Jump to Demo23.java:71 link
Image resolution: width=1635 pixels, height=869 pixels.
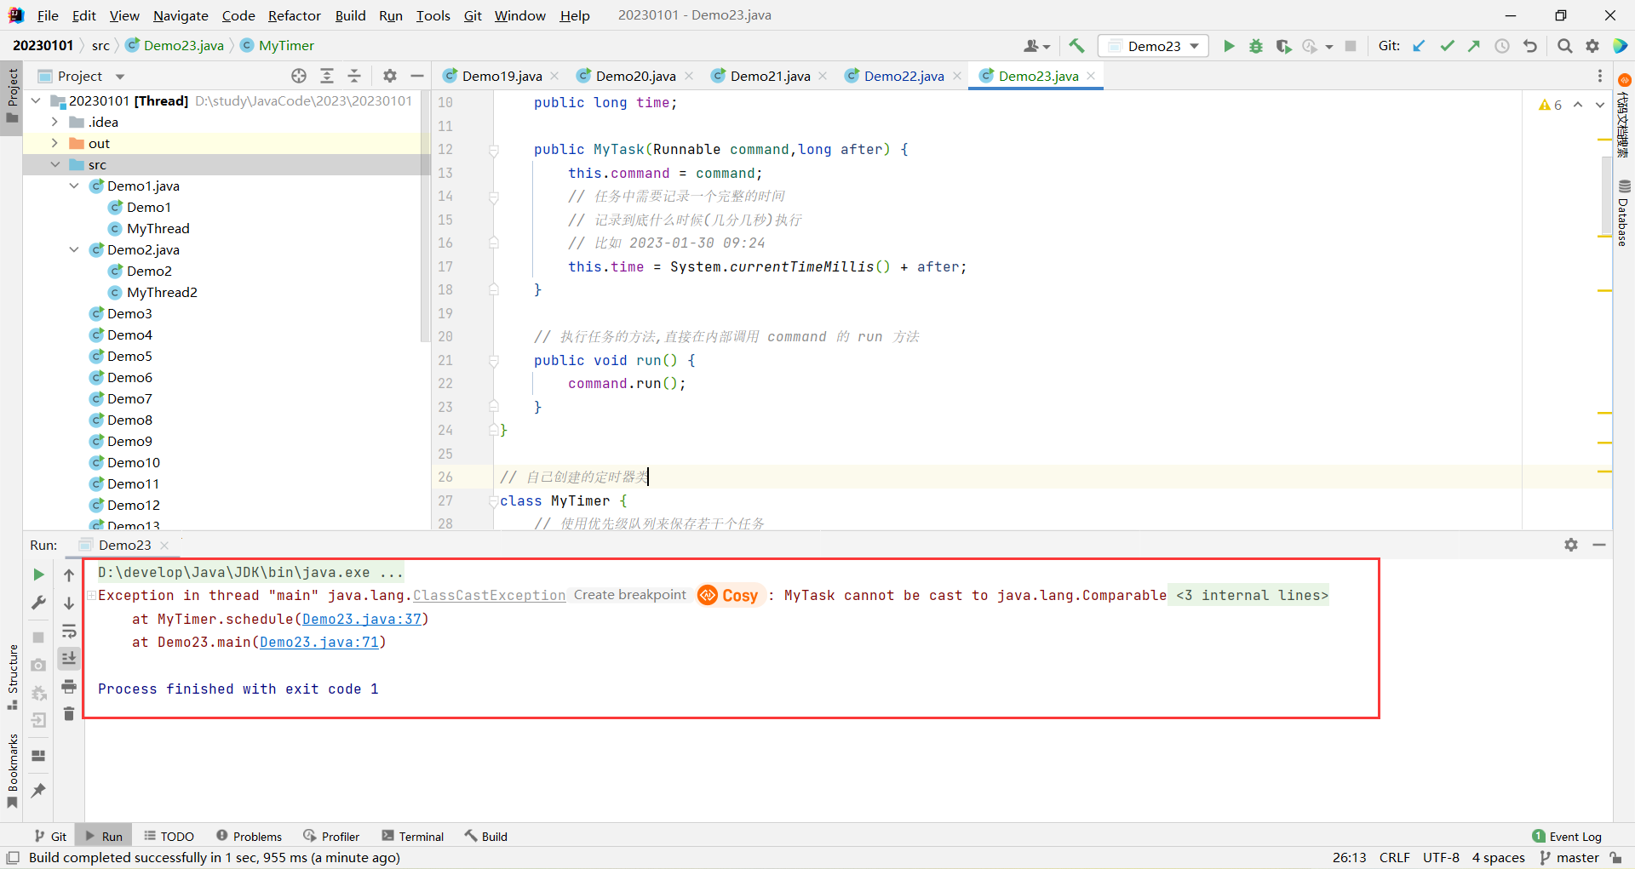click(319, 642)
